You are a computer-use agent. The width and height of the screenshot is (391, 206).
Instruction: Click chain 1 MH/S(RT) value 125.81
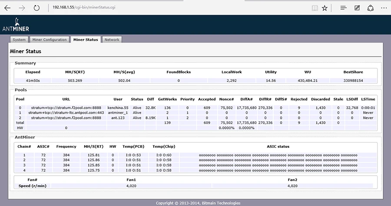coord(93,155)
